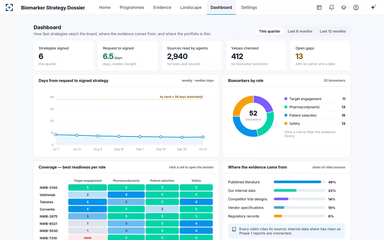
Task: Click the Biomarker Strategy Dossier logo icon
Action: 9,7
